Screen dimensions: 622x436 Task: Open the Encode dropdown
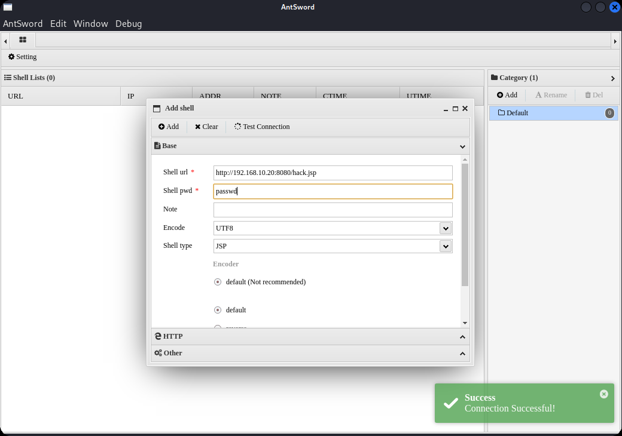pos(445,228)
